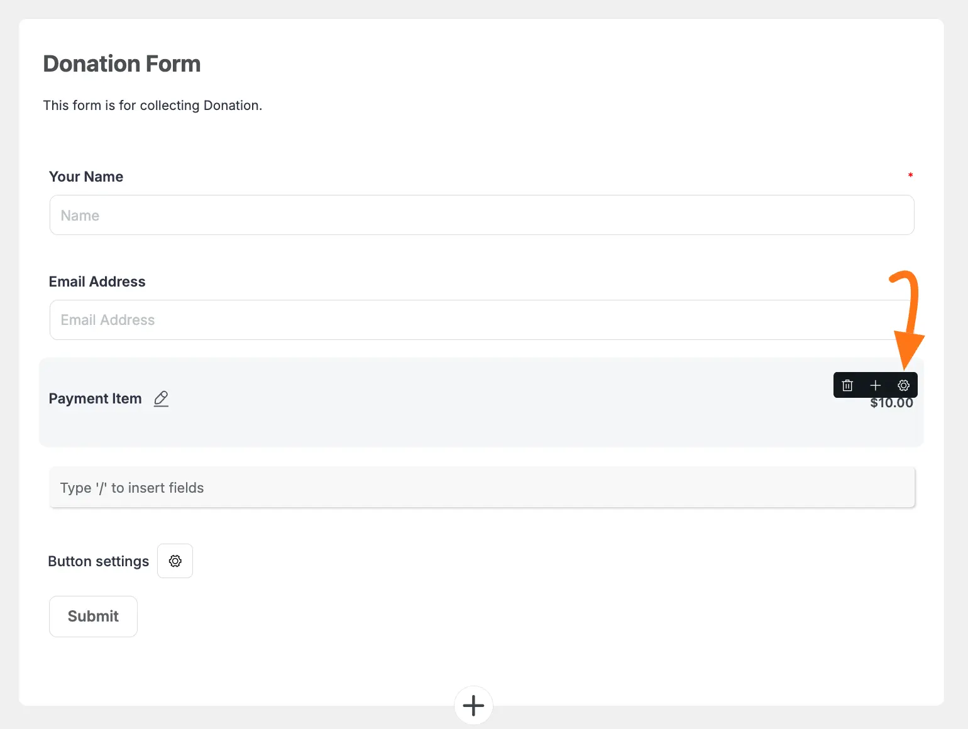Click the round plus button at form bottom
Image resolution: width=968 pixels, height=729 pixels.
(473, 705)
